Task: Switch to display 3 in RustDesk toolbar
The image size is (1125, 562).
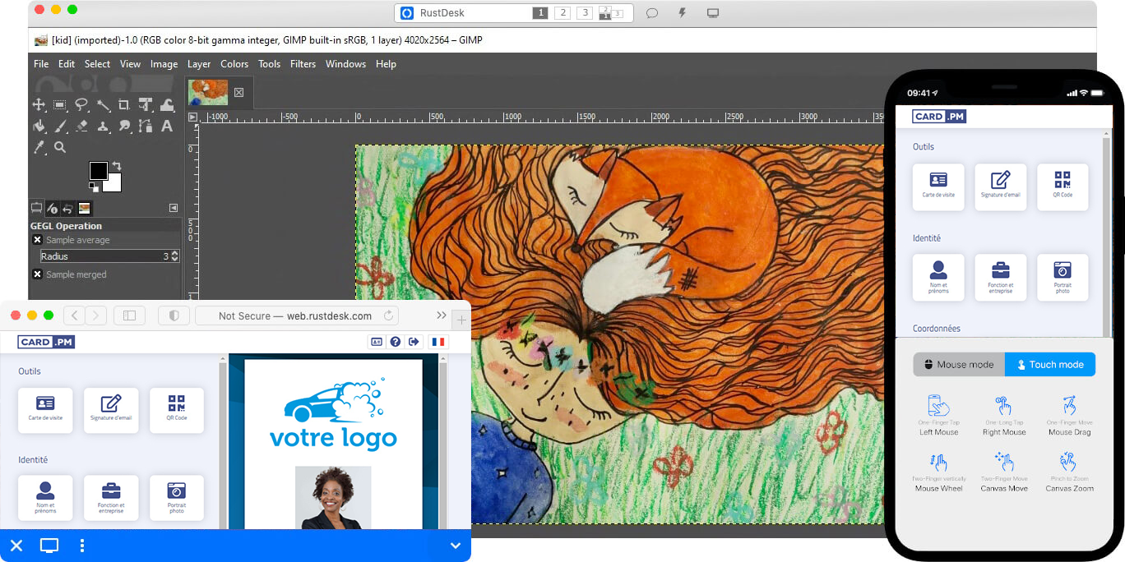Action: pos(585,13)
